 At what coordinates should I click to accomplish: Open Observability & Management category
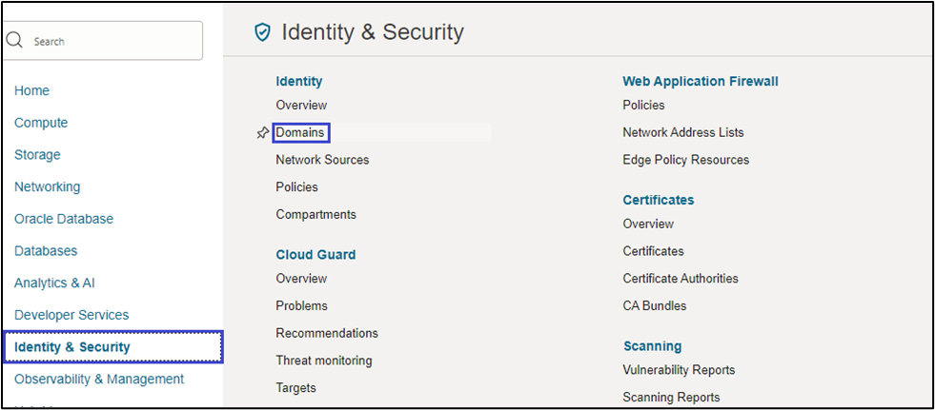tap(99, 379)
